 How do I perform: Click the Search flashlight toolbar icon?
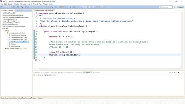65,7
